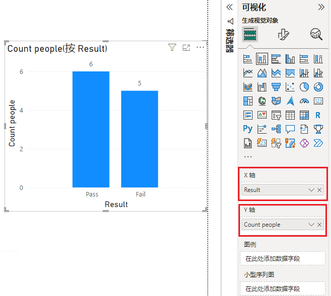This screenshot has height=296, width=331.
Task: Select the decomposition tree visual
Action: point(276,129)
